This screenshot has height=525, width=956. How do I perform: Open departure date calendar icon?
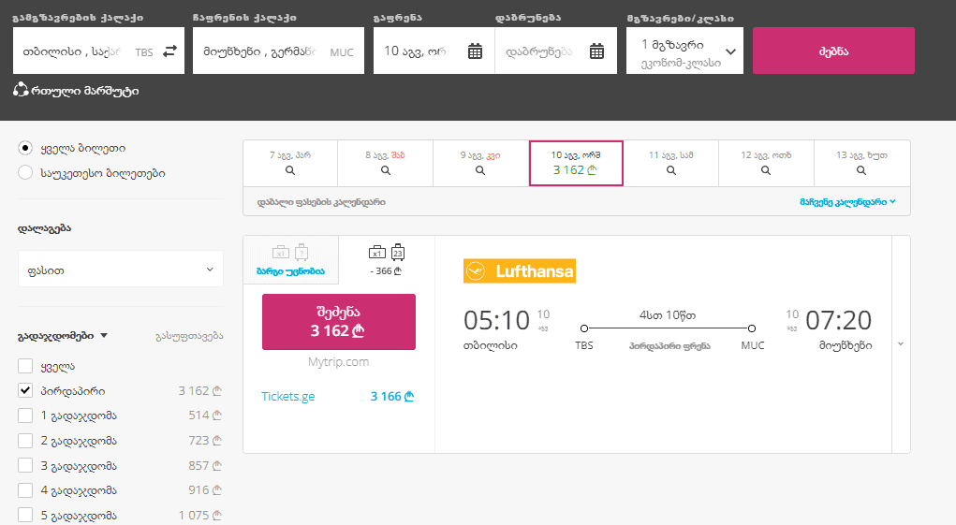coord(475,51)
